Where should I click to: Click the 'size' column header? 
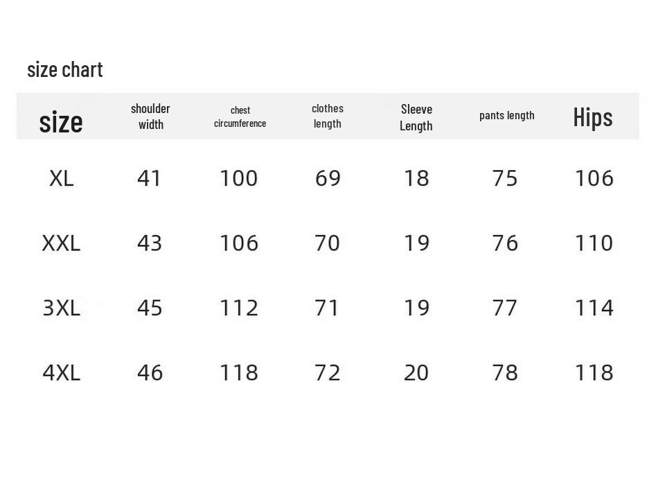(61, 122)
